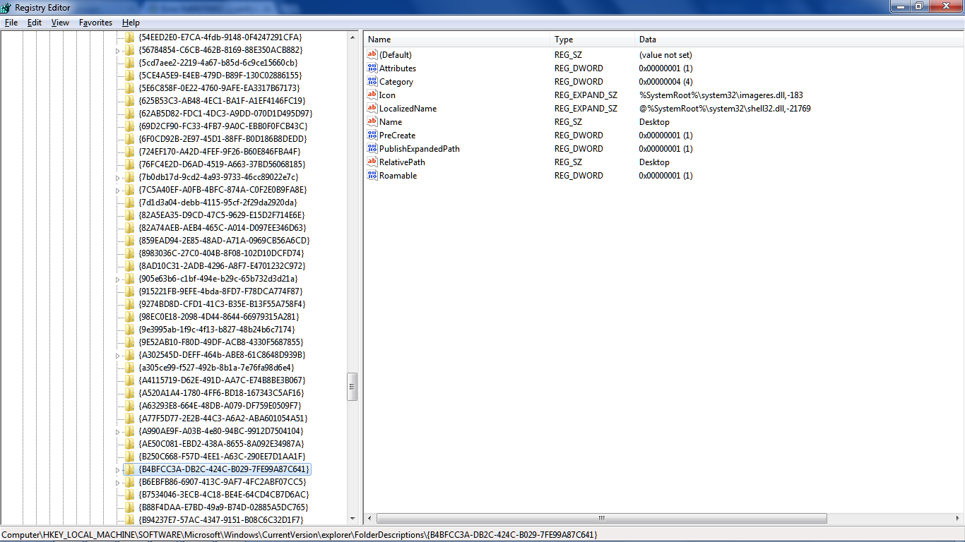Click the PreCreate DWORD value icon
Screen dimensions: 965x542
[x=372, y=135]
